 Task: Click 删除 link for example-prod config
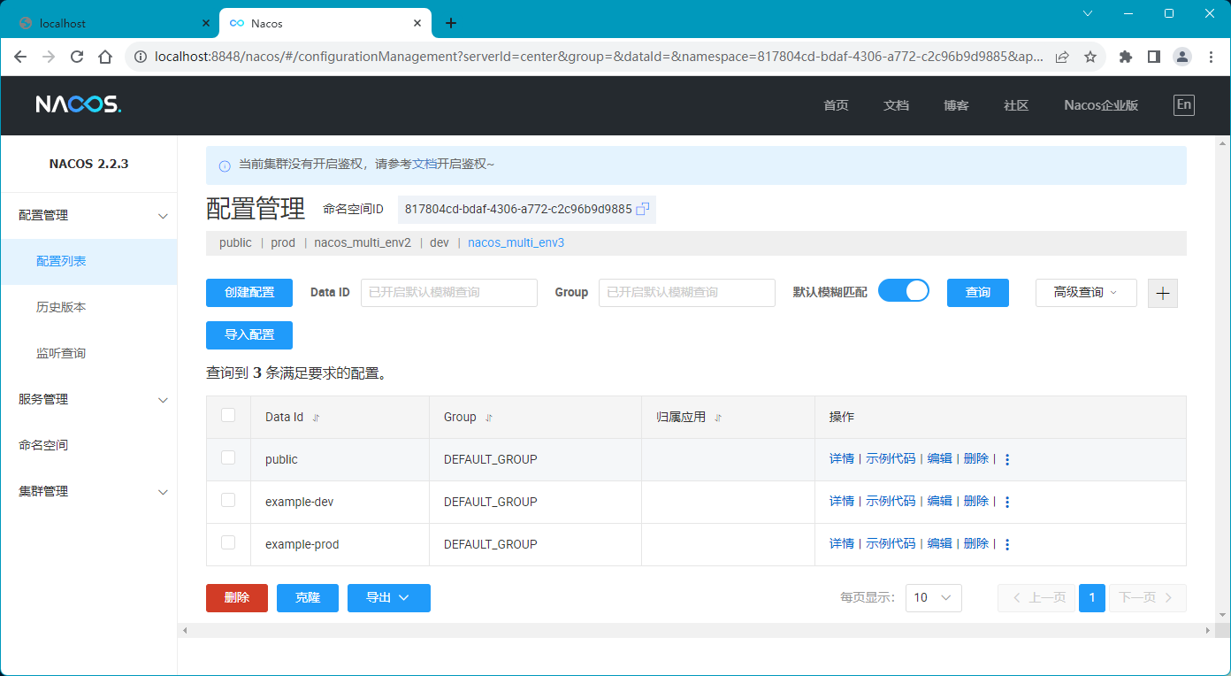976,544
